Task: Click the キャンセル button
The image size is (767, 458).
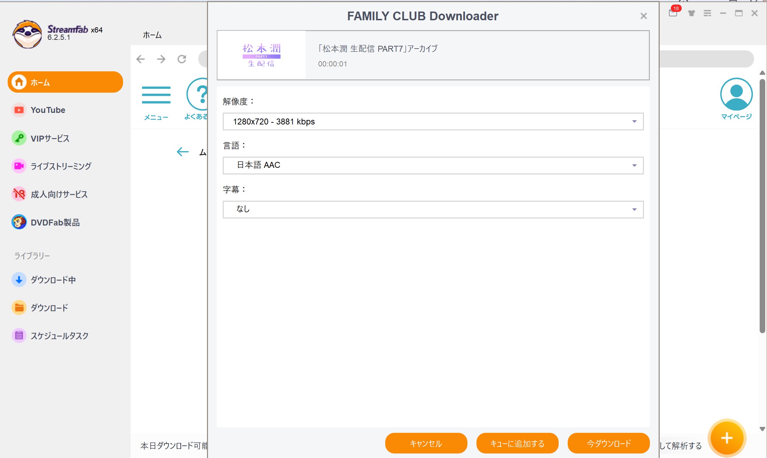Action: (x=426, y=443)
